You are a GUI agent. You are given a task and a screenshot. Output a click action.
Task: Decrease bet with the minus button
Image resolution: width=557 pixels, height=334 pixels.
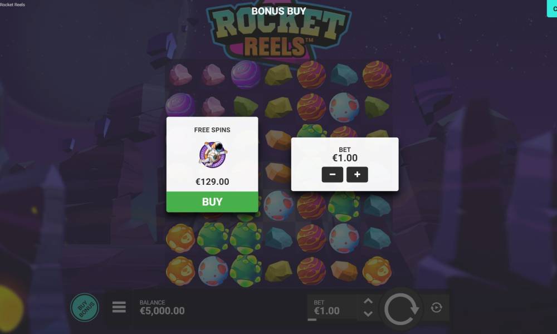(x=332, y=174)
